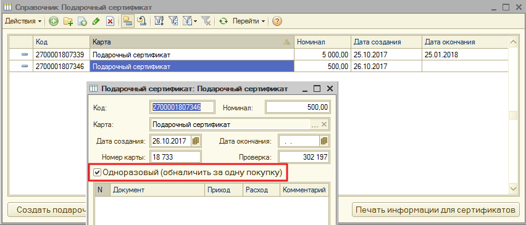The image size is (526, 225).
Task: Open Карта selection with ellipsis button
Action: [x=315, y=125]
